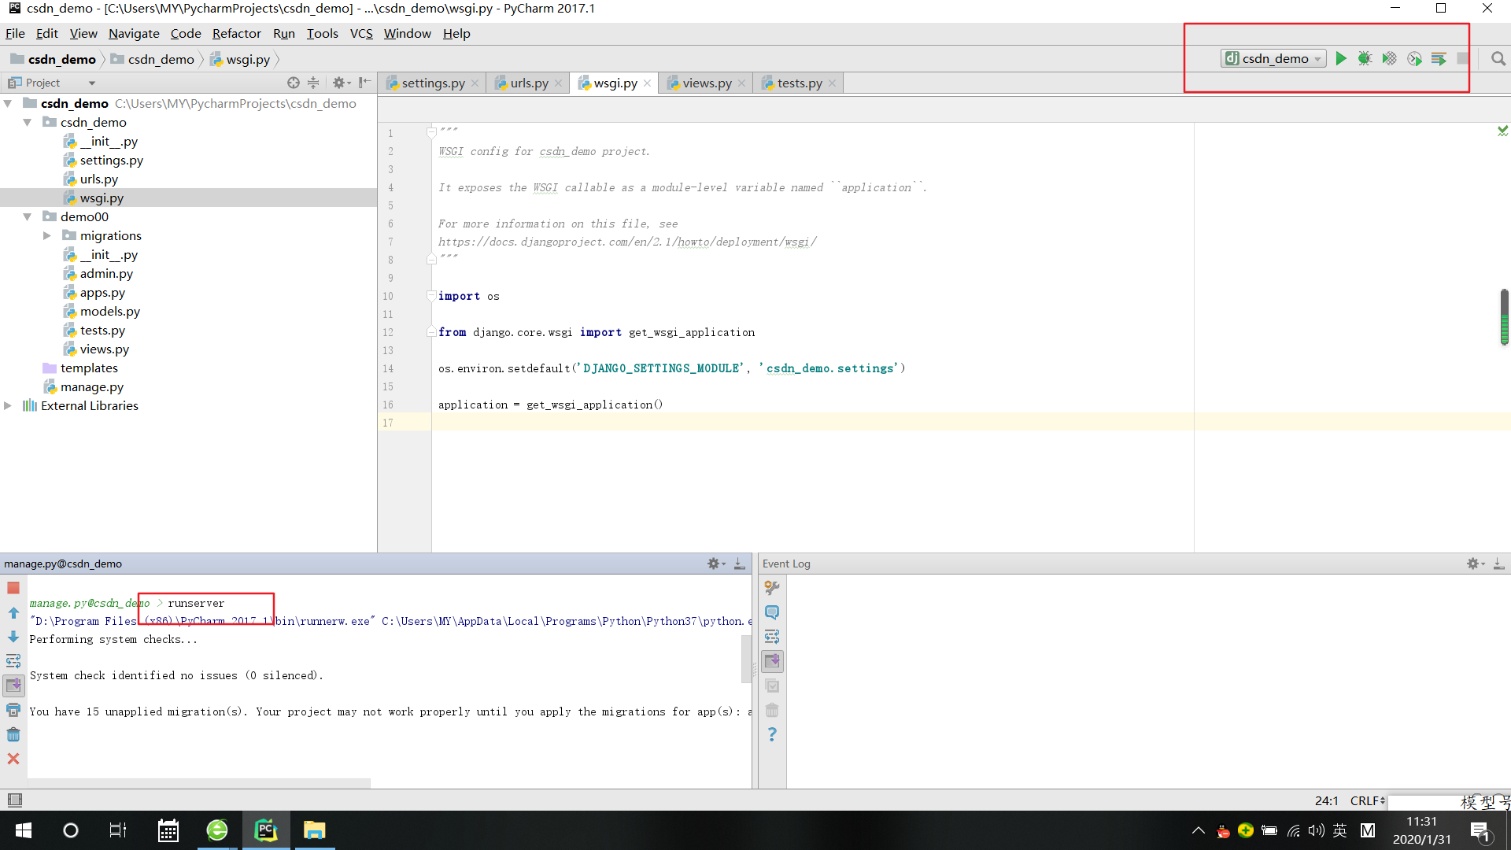Click scroll-from-source target icon in Project panel
Screen dimensions: 1511x850
(294, 83)
